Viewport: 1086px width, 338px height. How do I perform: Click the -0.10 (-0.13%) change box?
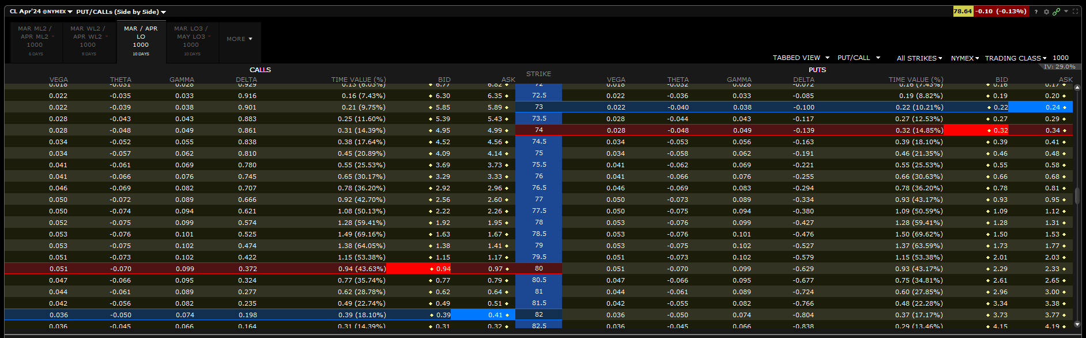click(1001, 11)
